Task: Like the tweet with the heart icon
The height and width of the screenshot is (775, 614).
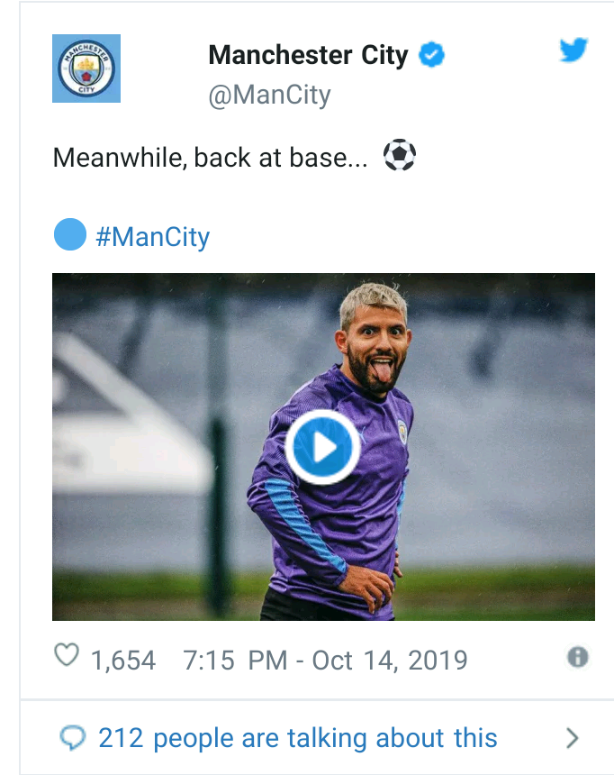Action: pyautogui.click(x=67, y=656)
